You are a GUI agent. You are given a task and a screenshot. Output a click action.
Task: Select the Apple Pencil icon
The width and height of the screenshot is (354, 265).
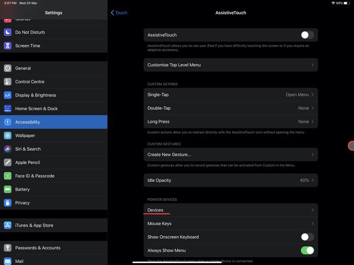8,163
